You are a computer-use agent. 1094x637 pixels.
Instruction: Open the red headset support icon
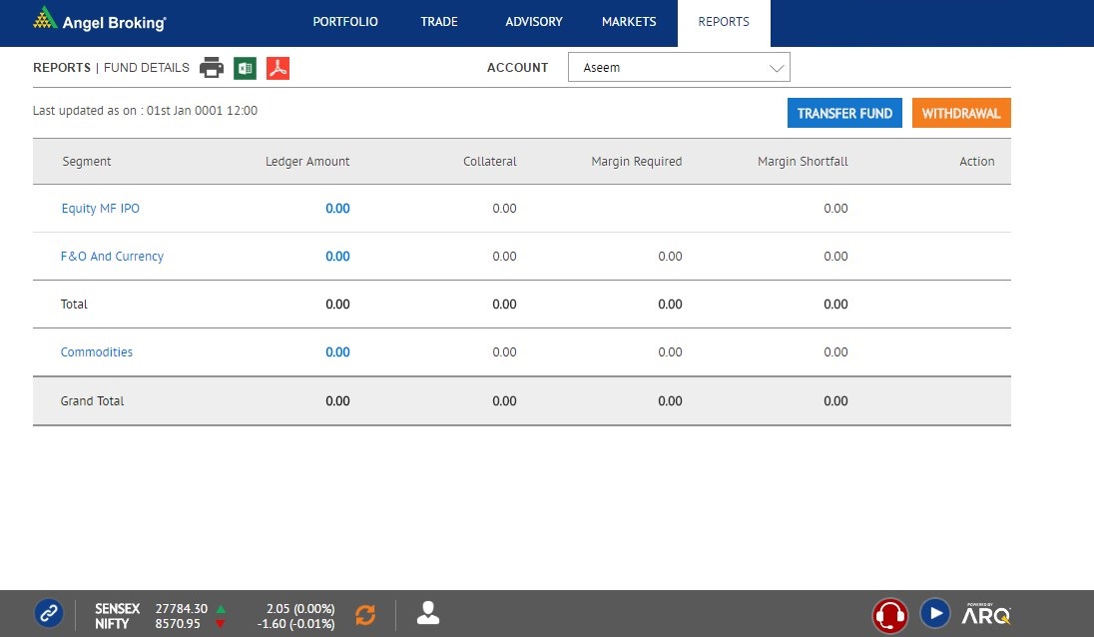(x=889, y=613)
